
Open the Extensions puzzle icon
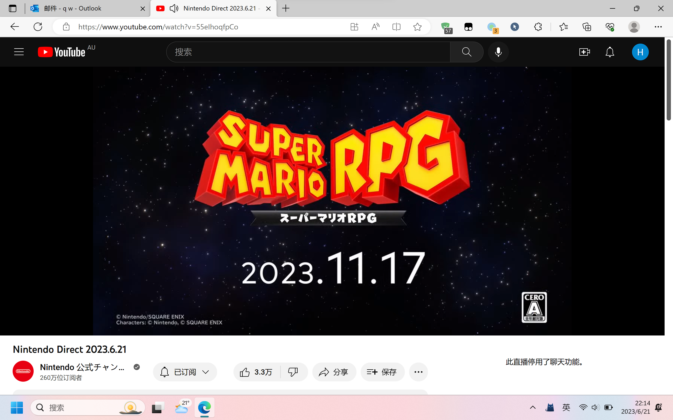coord(538,27)
